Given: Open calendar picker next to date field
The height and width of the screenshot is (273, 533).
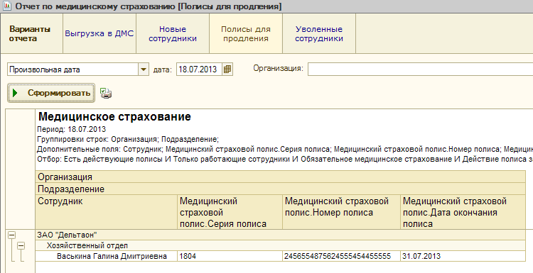Looking at the screenshot, I should pos(227,69).
